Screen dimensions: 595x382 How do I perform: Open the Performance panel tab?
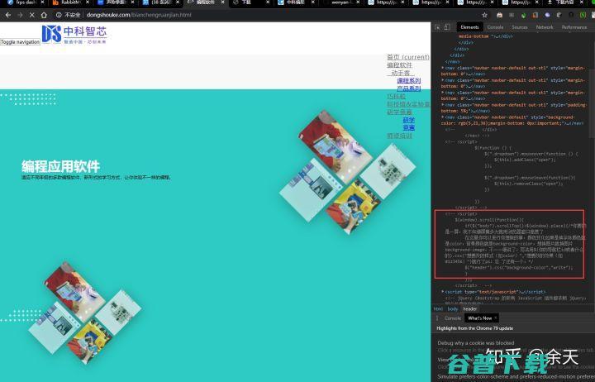[574, 27]
